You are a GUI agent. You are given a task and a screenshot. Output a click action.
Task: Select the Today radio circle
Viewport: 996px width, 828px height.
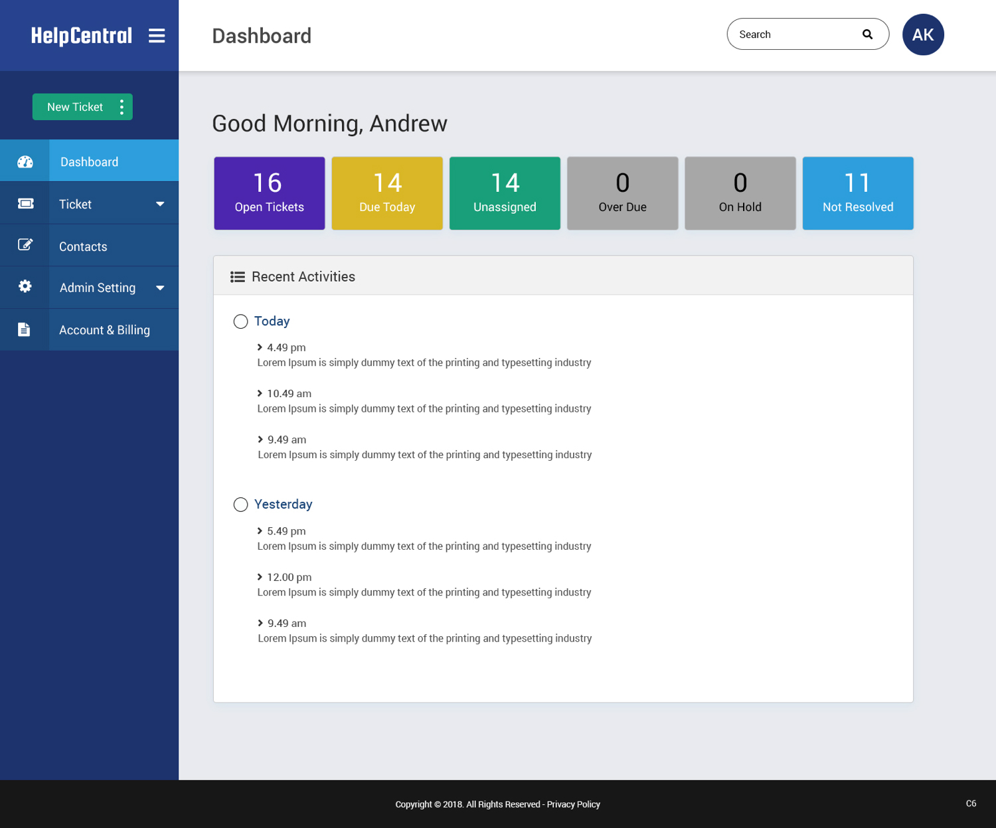tap(240, 322)
